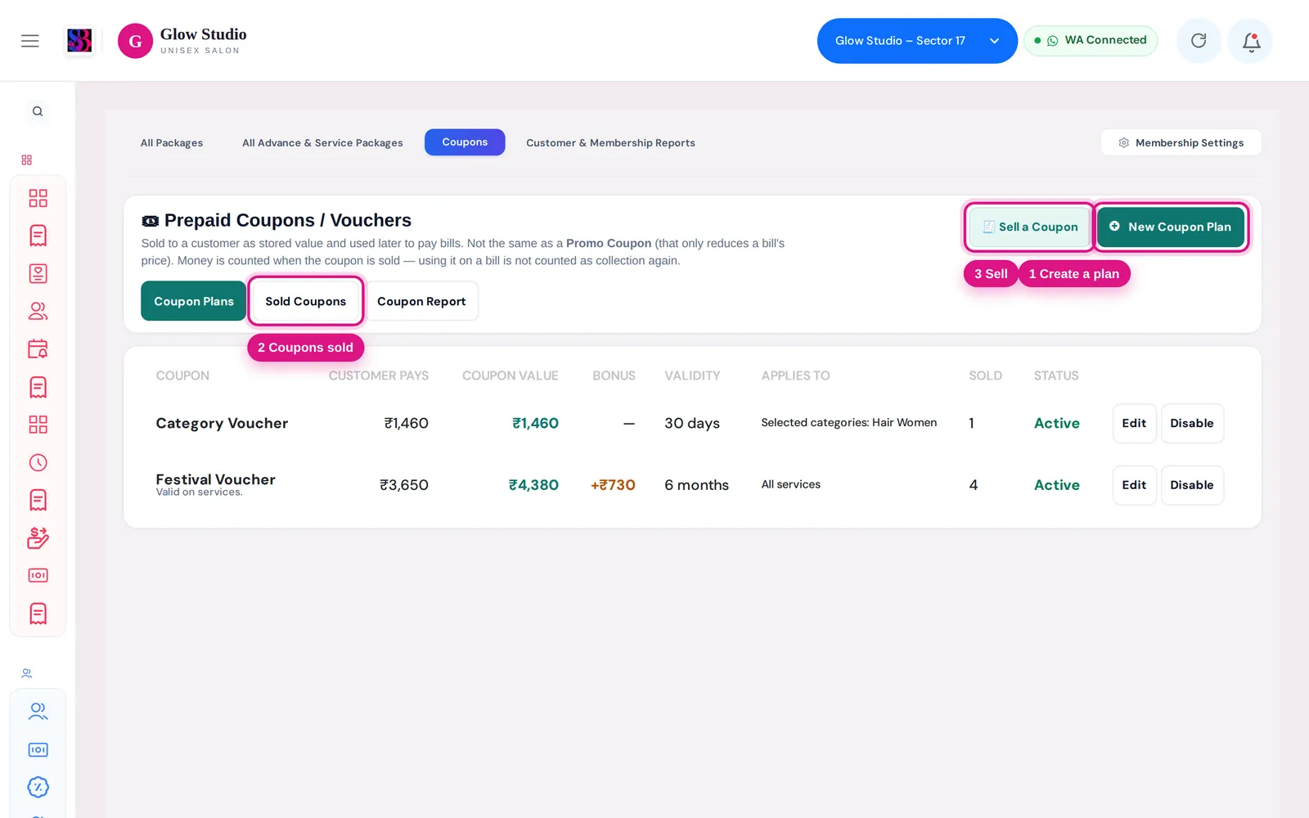This screenshot has width=1309, height=818.
Task: Click the ₹1,460 coupon value in green
Action: click(x=535, y=423)
